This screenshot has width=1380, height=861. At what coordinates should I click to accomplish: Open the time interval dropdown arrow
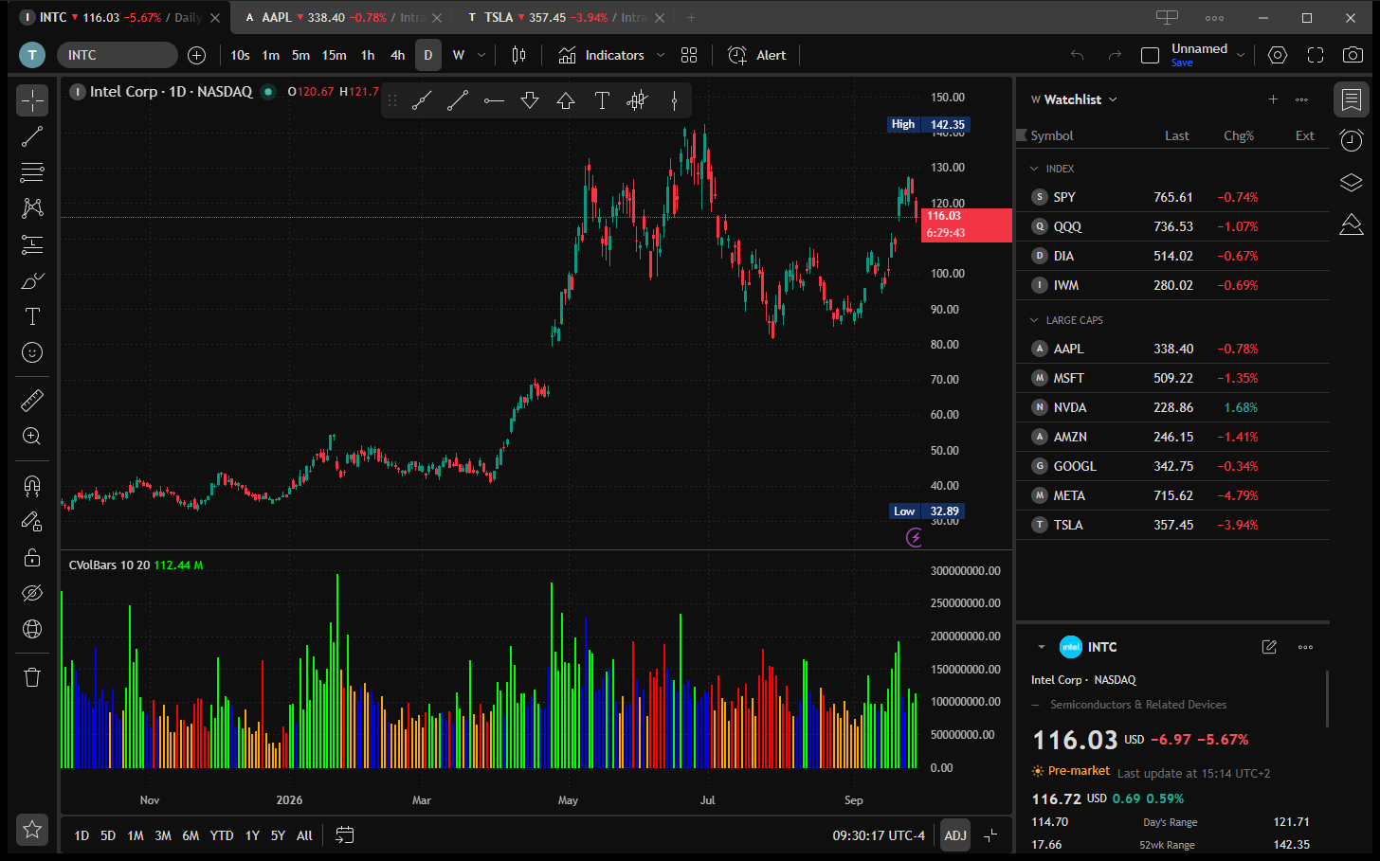[481, 55]
